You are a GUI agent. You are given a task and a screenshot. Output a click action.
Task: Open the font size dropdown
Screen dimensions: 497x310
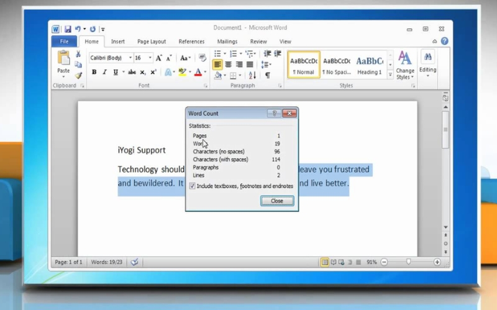(150, 58)
